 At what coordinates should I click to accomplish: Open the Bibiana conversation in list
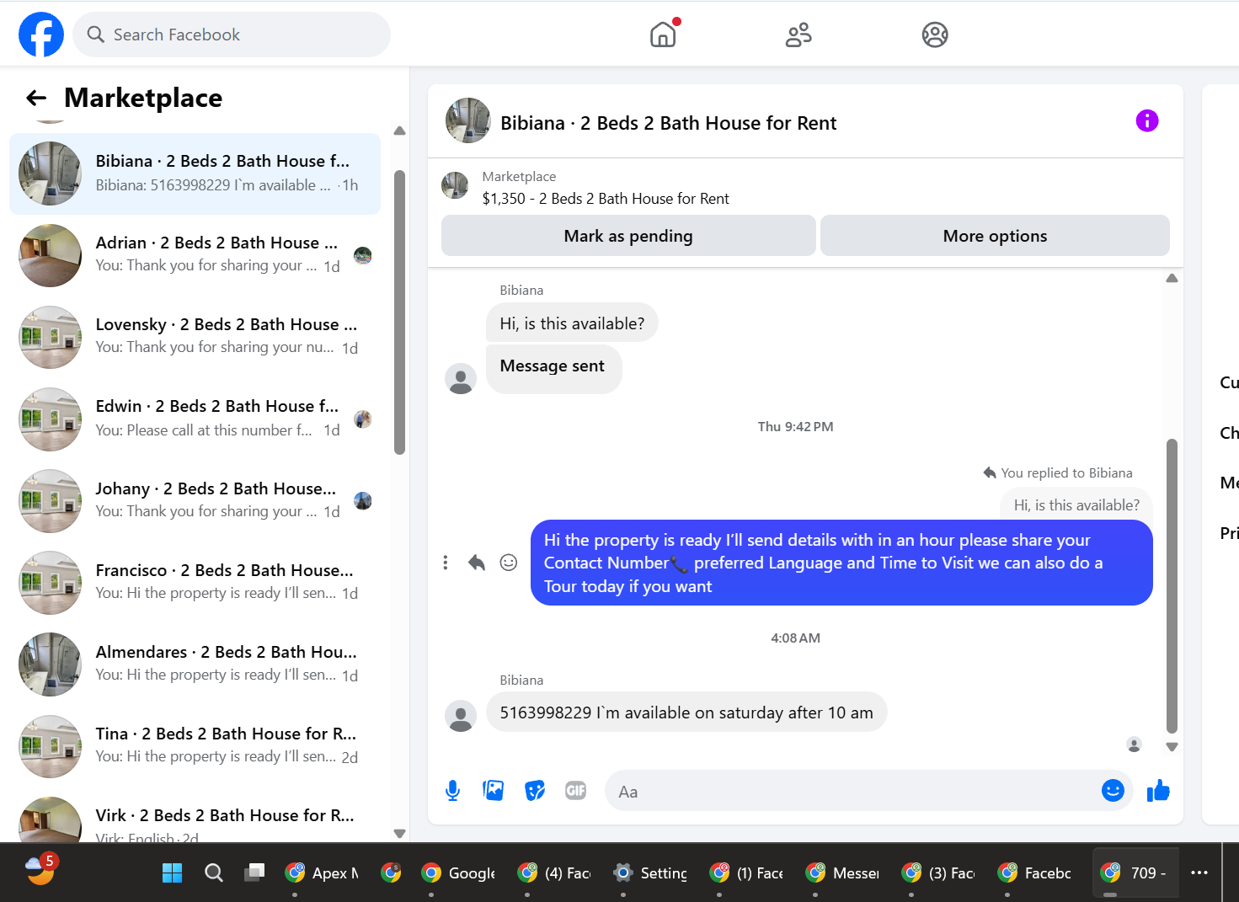point(195,173)
